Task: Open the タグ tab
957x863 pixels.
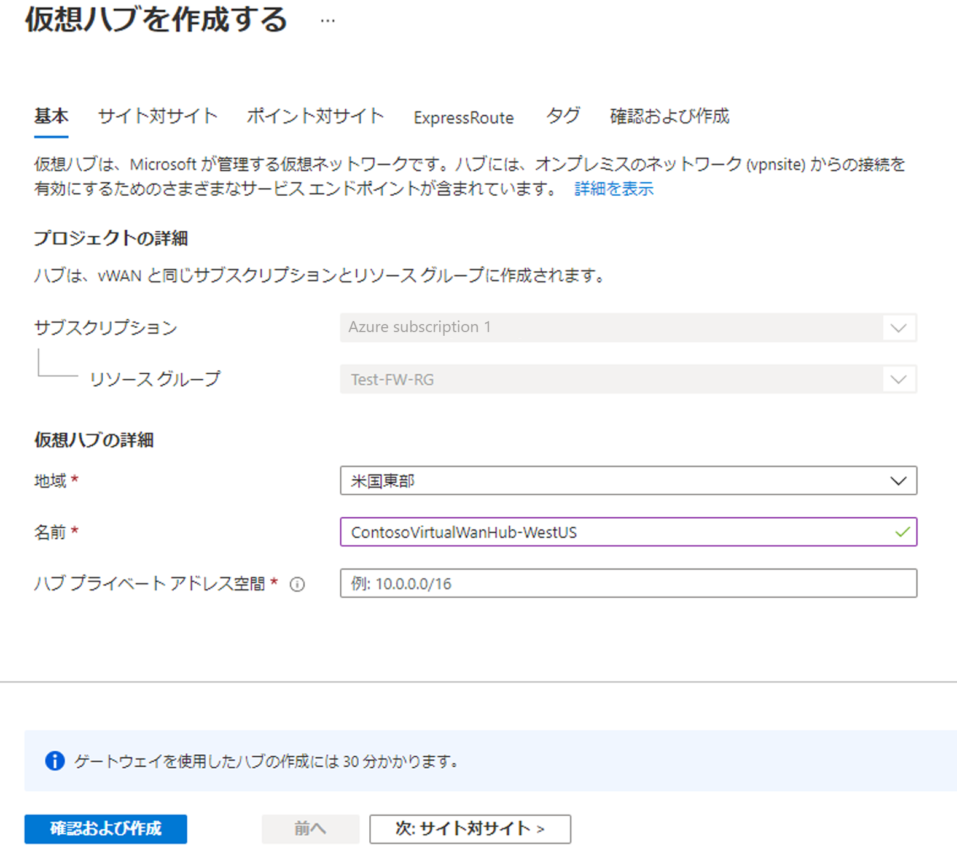Action: coord(563,116)
